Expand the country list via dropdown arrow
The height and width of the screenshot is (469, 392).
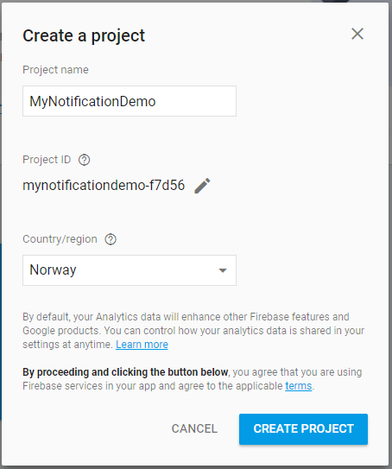pos(223,270)
